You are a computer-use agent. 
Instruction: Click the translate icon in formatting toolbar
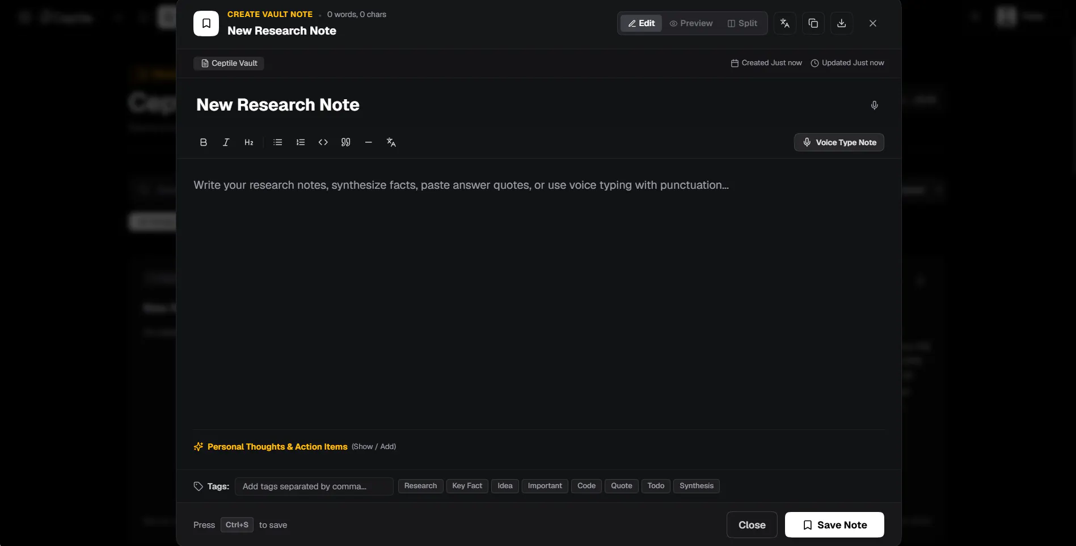point(391,142)
